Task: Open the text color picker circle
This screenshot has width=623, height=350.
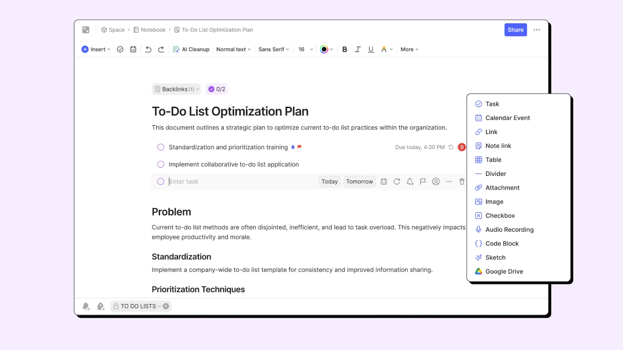Action: click(x=324, y=49)
